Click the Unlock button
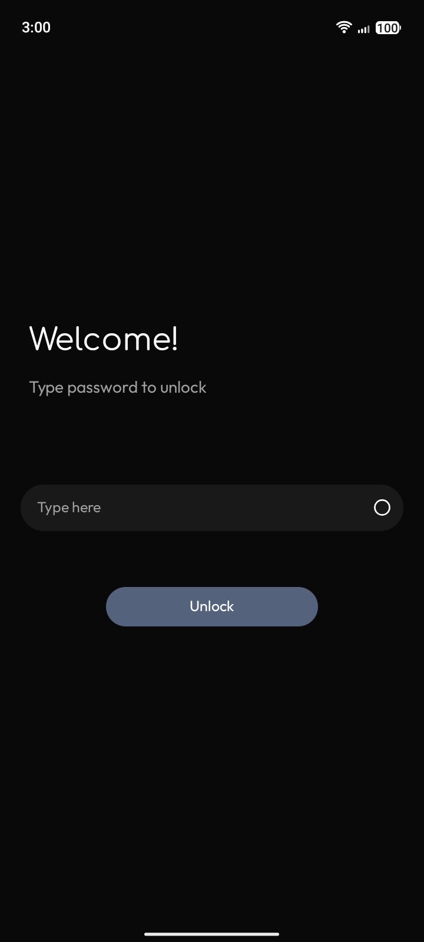Viewport: 424px width, 942px height. 212,606
